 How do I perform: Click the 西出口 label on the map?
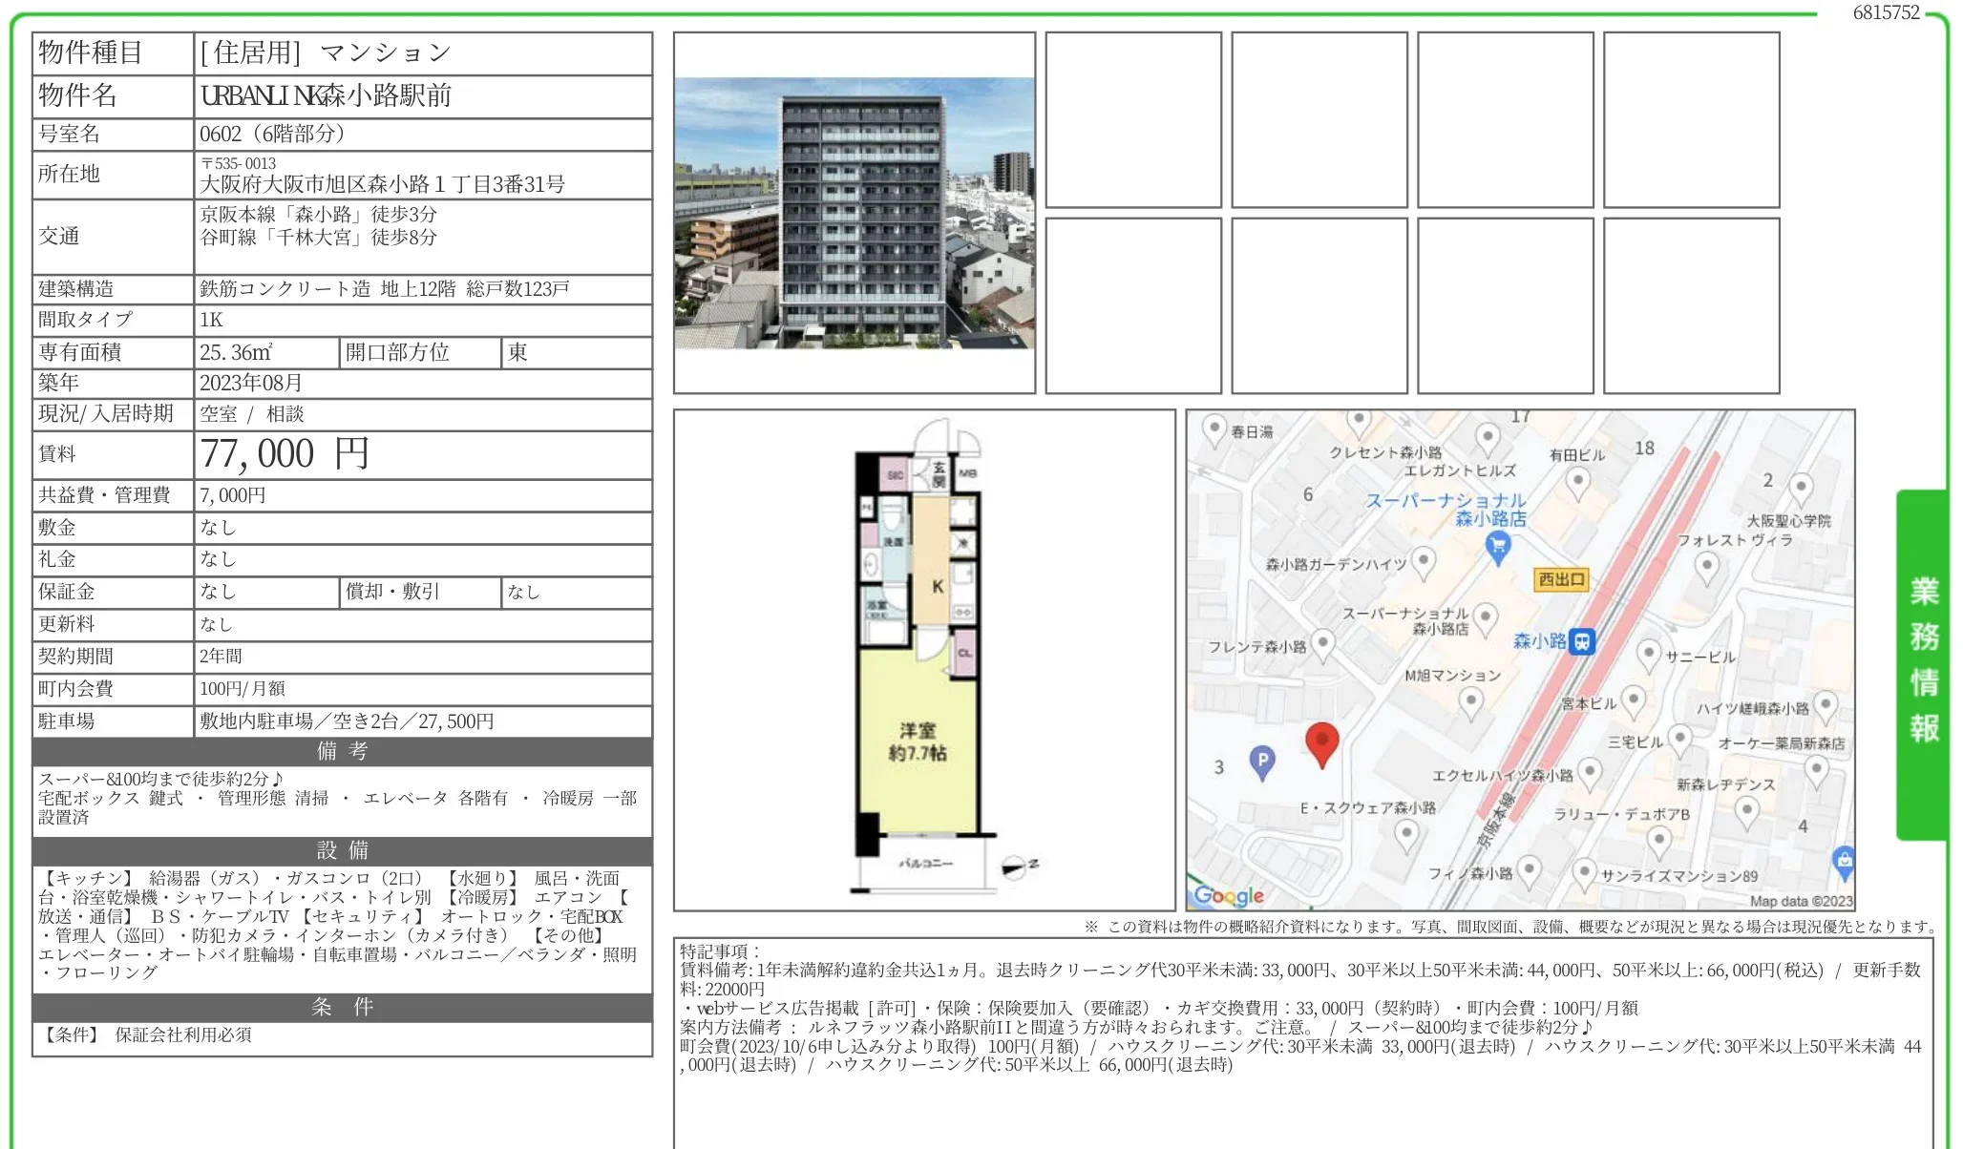coord(1563,580)
